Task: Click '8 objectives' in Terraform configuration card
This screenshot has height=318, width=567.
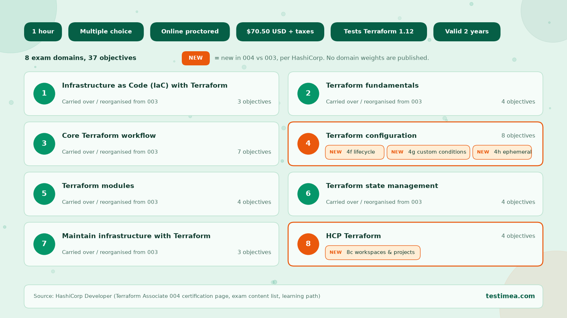Action: (518, 136)
